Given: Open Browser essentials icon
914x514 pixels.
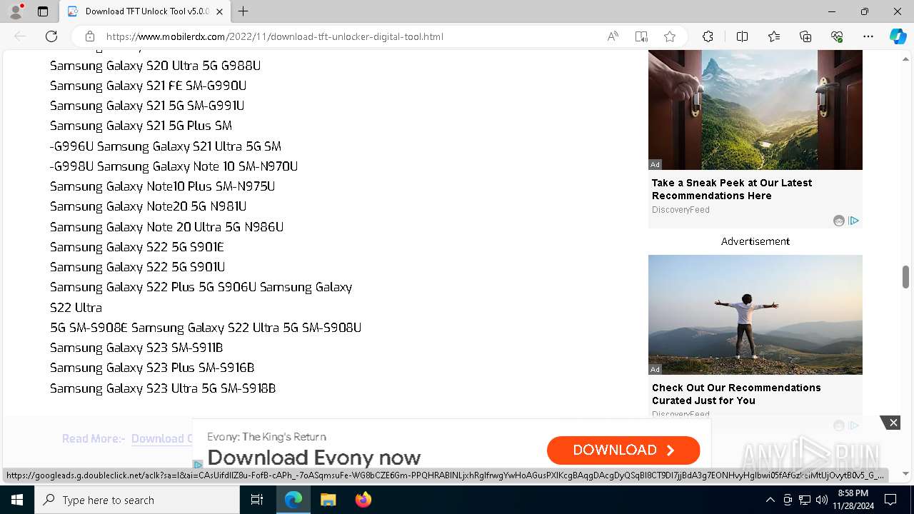Looking at the screenshot, I should tap(837, 36).
